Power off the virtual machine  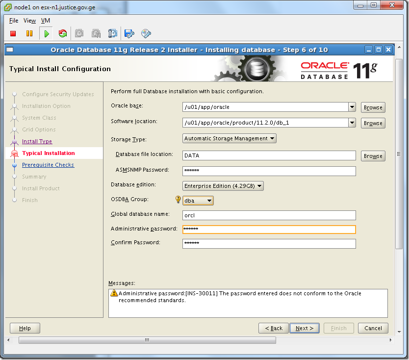(14, 33)
